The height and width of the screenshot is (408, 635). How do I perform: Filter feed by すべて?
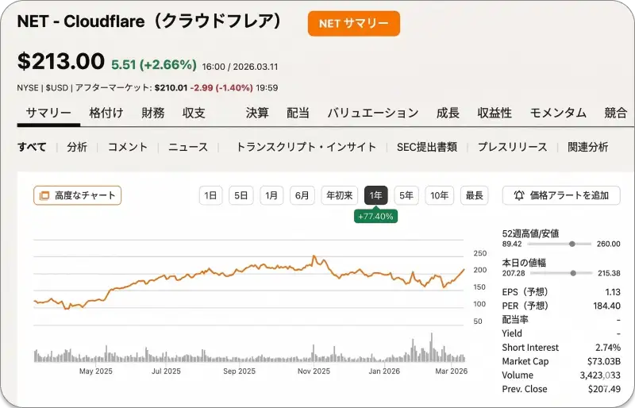[32, 147]
